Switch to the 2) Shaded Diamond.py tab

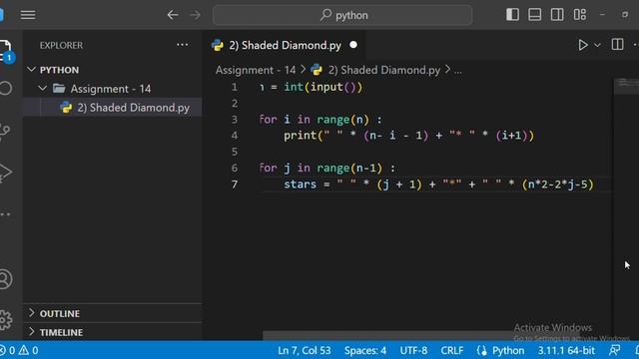pos(285,45)
